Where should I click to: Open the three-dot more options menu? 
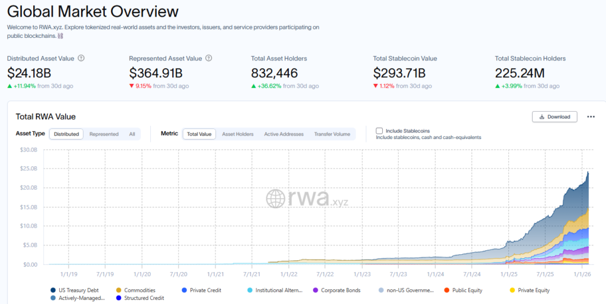click(591, 117)
